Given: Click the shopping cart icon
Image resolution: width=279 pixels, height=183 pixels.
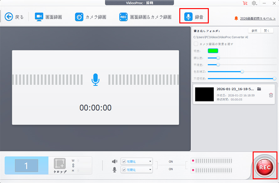Looking at the screenshot, I should [x=245, y=3].
